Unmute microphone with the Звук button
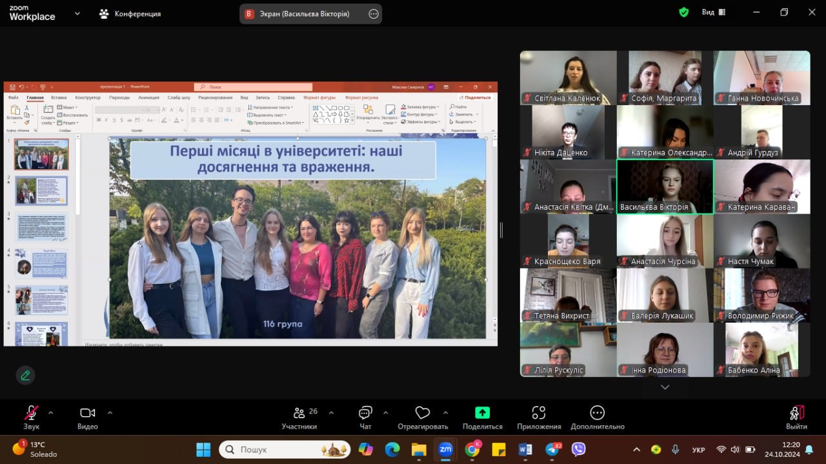The width and height of the screenshot is (826, 464). click(31, 418)
